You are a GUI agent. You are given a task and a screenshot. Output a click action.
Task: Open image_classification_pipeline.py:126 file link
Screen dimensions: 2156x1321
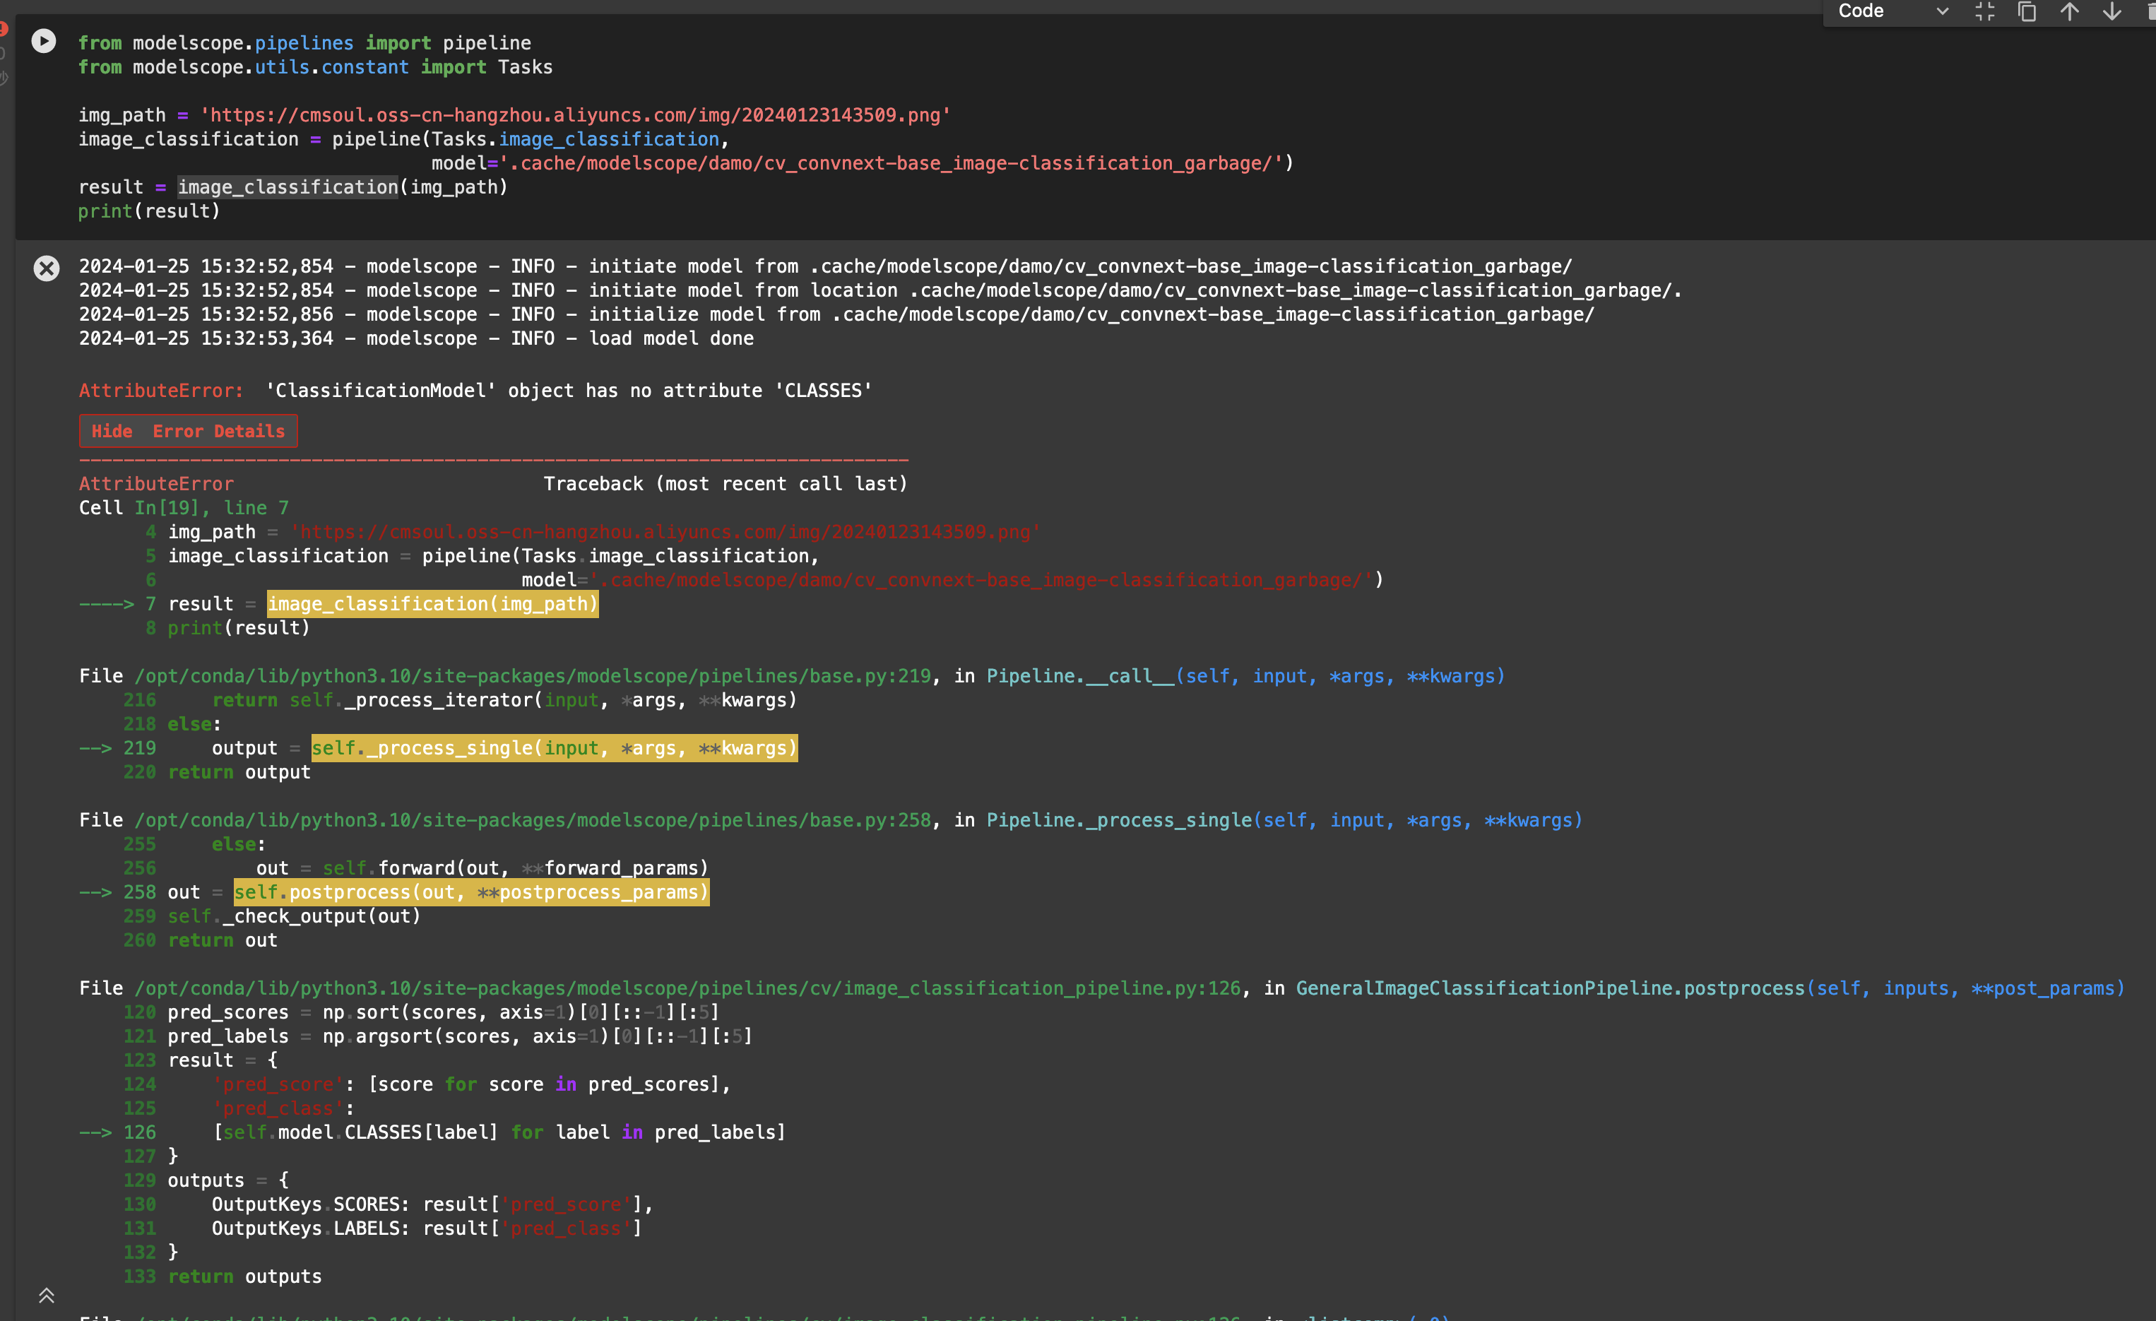(x=687, y=988)
